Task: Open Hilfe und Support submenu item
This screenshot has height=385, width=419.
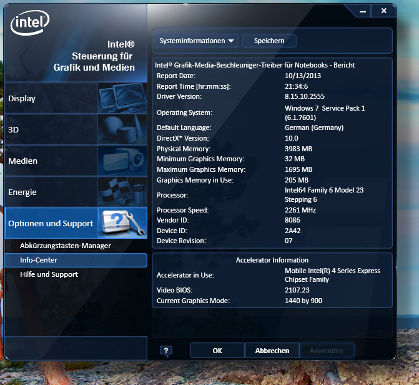Action: pos(49,274)
